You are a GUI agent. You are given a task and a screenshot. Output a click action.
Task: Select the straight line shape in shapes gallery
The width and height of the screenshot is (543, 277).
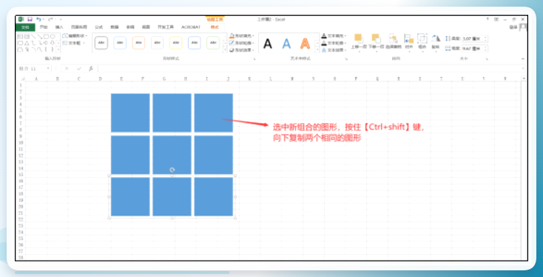click(x=33, y=36)
